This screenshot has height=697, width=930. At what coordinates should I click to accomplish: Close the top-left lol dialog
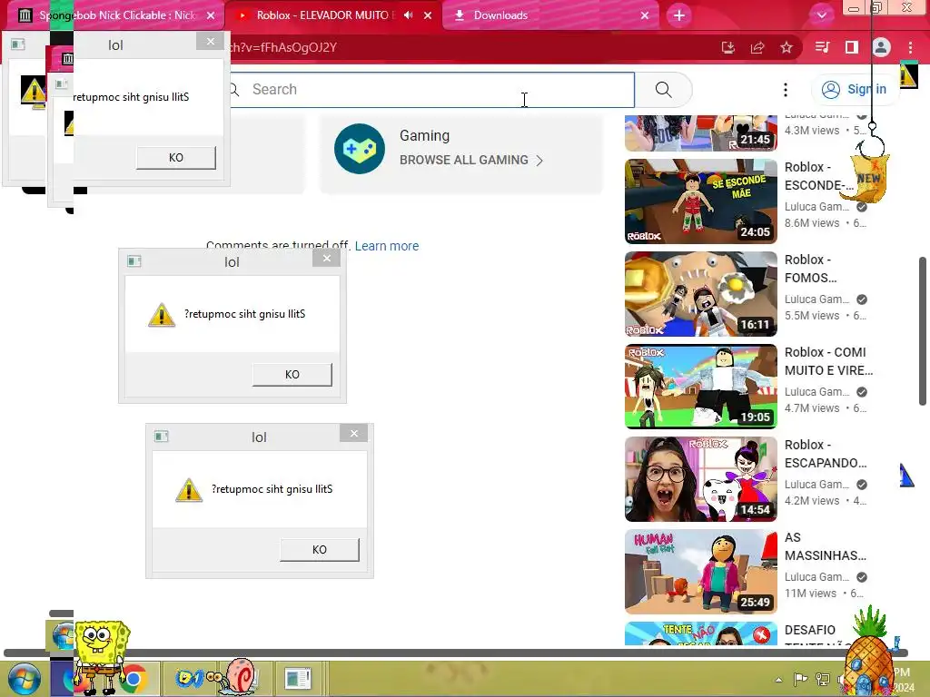tap(210, 41)
